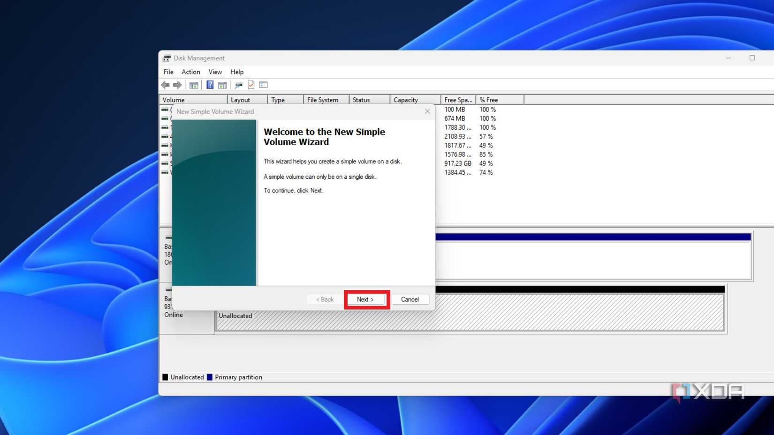Click the forward navigation arrow

point(177,85)
